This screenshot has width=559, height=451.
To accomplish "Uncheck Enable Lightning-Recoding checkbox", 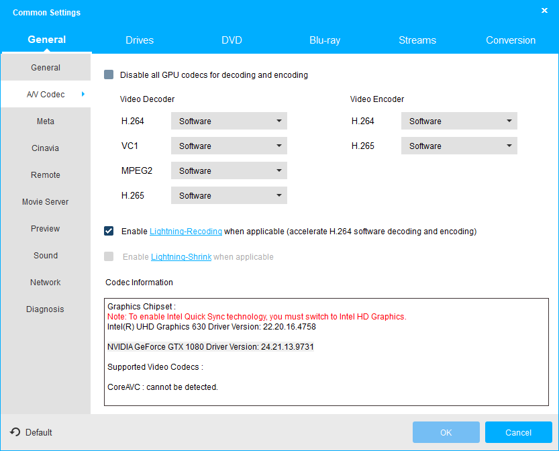I will pos(109,231).
